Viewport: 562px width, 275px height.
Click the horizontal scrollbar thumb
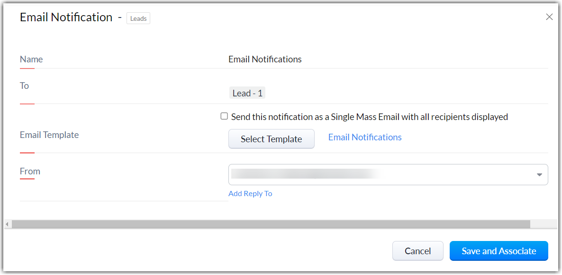[270, 224]
